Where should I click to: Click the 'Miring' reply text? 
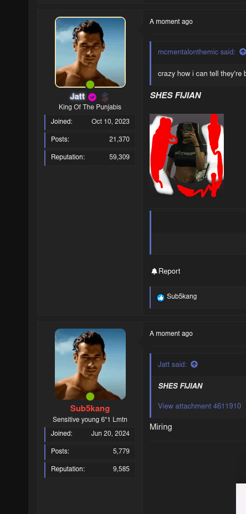pyautogui.click(x=161, y=427)
